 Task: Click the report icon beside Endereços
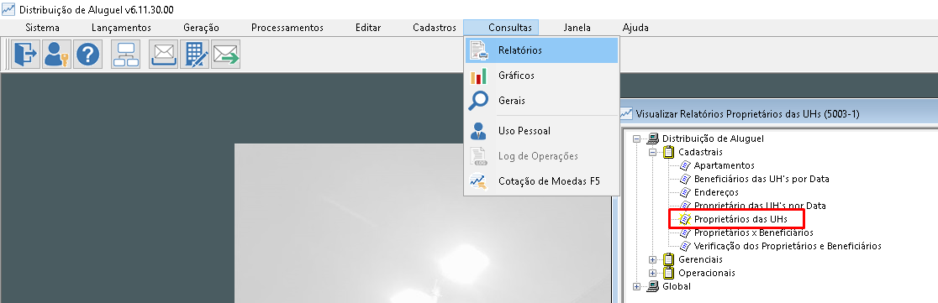[686, 192]
